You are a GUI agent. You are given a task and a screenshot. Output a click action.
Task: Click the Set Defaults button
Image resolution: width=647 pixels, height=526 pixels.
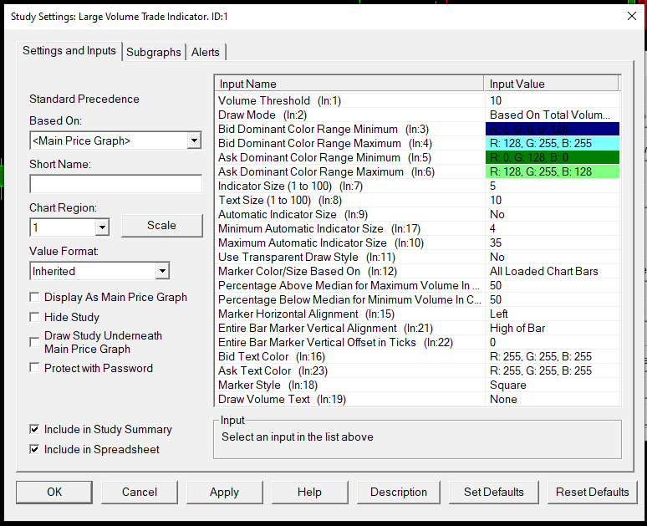tap(493, 492)
